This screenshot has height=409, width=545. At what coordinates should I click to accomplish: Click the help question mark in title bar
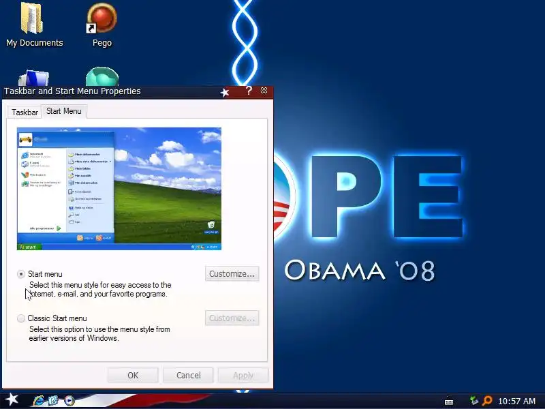click(249, 91)
